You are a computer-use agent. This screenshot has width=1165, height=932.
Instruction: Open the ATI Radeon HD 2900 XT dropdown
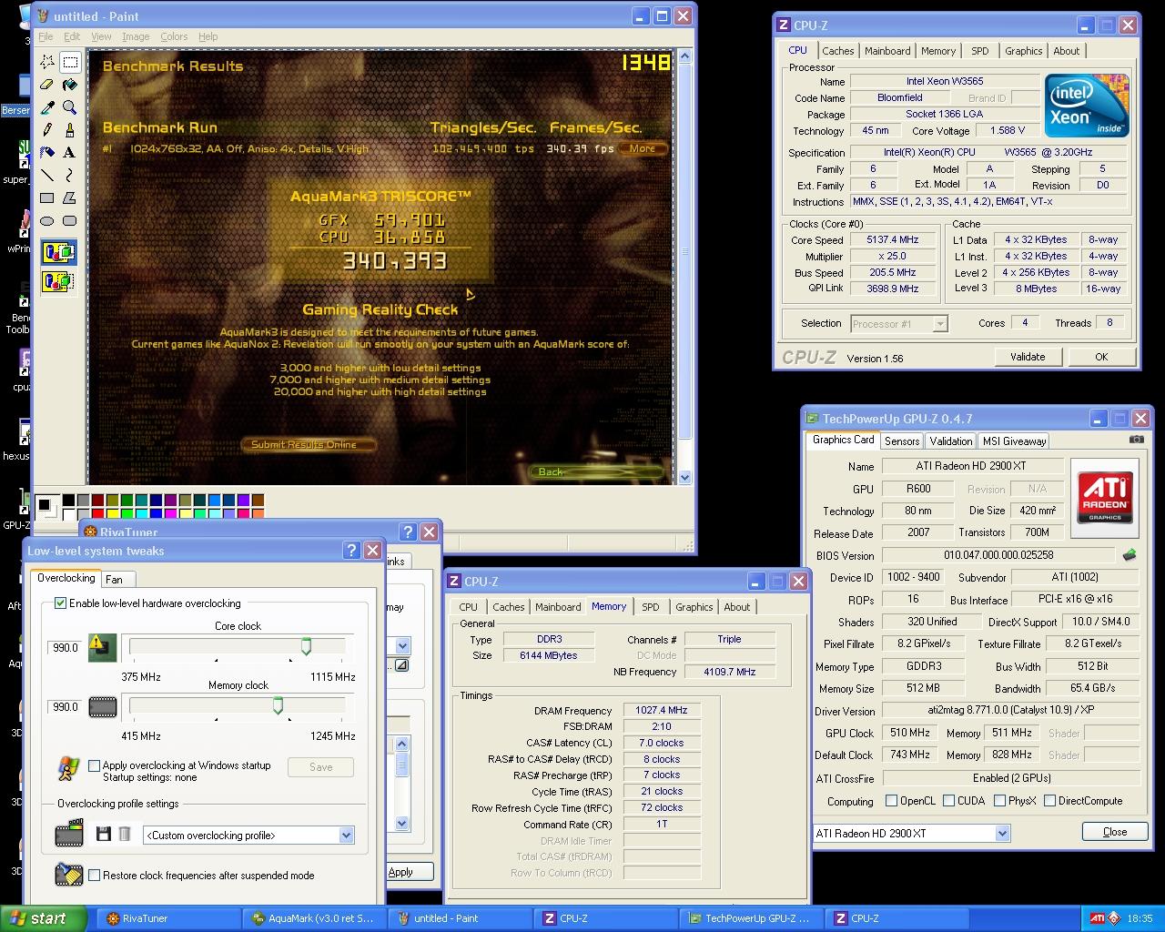point(1002,833)
